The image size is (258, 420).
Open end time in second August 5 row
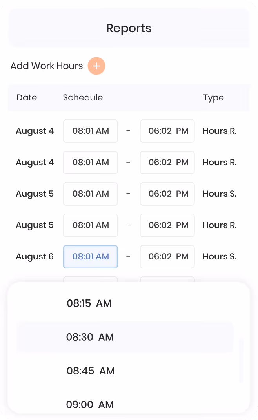167,225
